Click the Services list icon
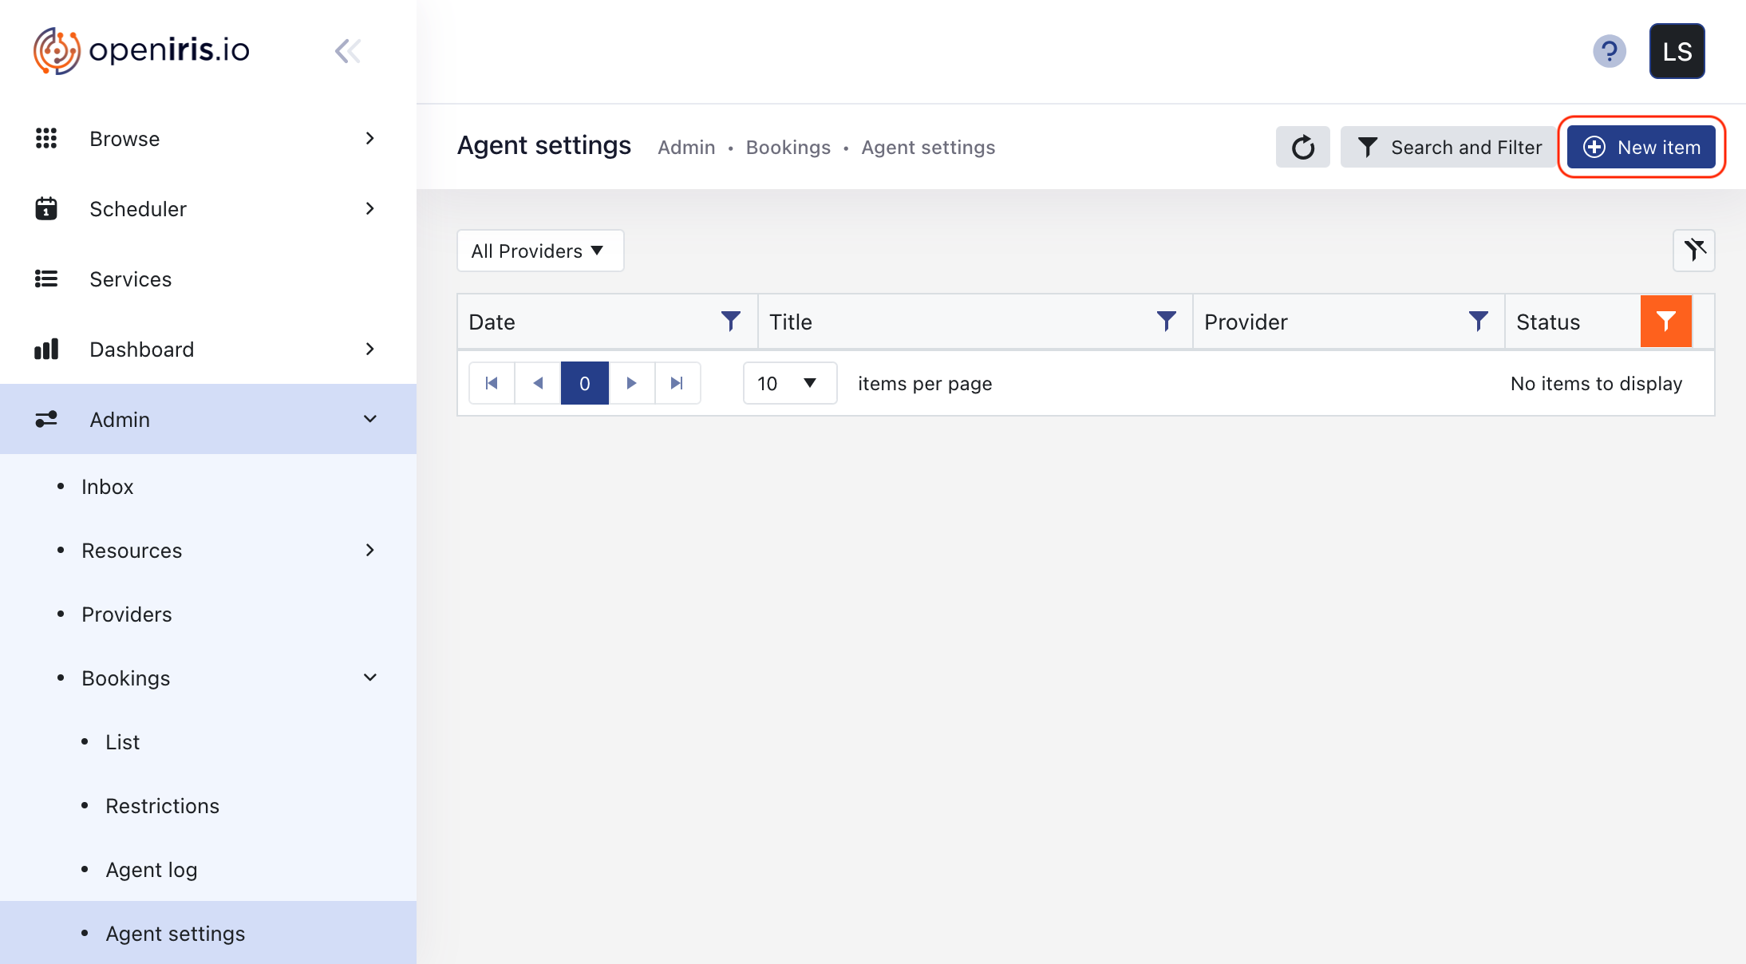The width and height of the screenshot is (1746, 964). click(46, 279)
